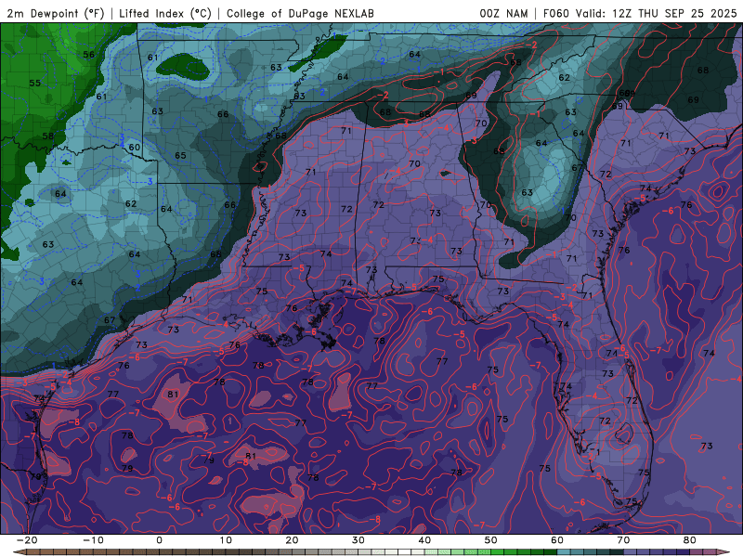Image resolution: width=743 pixels, height=557 pixels.
Task: Click the 70 label on the color scale
Action: (623, 540)
